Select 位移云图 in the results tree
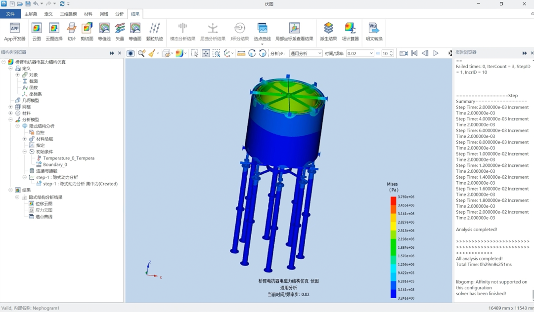Image resolution: width=534 pixels, height=312 pixels. click(x=44, y=204)
